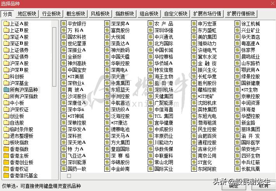Choose stock *ST美丽
The width and height of the screenshot is (276, 191).
tap(76, 76)
